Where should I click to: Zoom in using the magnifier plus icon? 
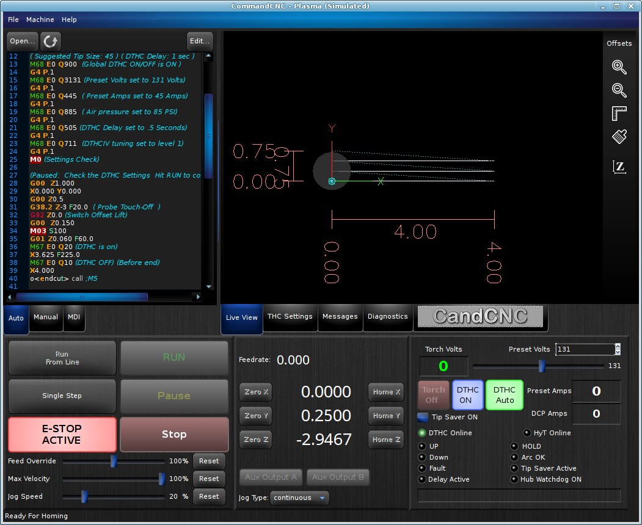point(619,67)
